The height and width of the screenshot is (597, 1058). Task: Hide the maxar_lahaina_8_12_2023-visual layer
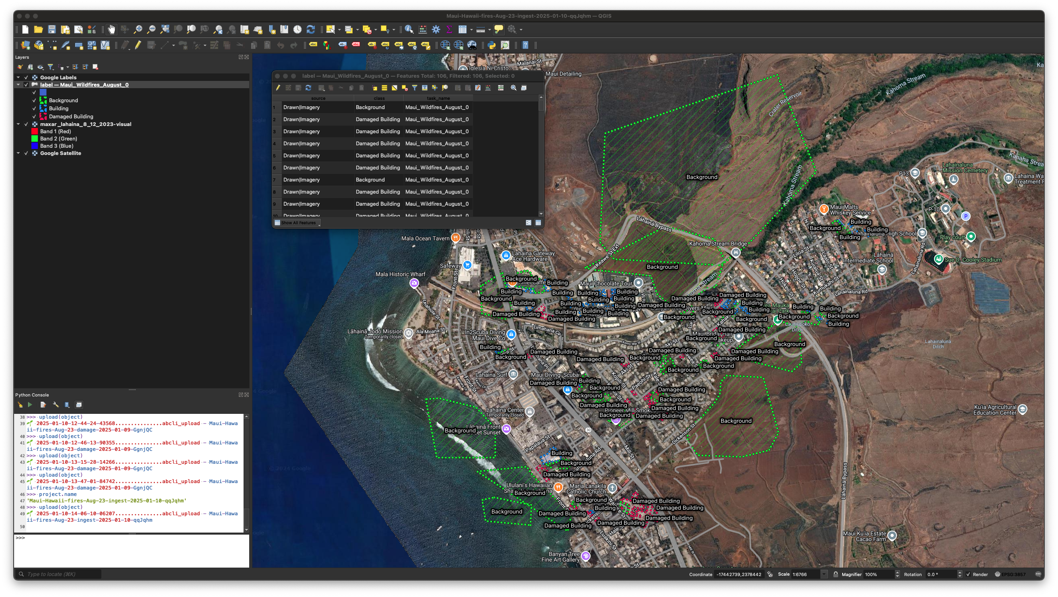tap(26, 124)
